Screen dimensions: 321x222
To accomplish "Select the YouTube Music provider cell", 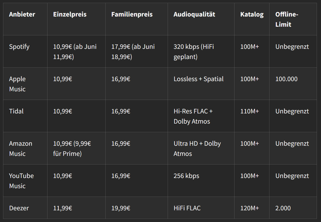I will point(21,181).
